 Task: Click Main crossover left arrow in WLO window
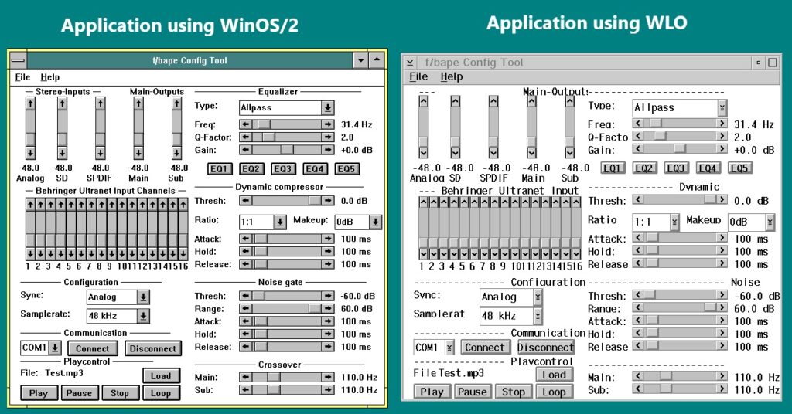[638, 376]
